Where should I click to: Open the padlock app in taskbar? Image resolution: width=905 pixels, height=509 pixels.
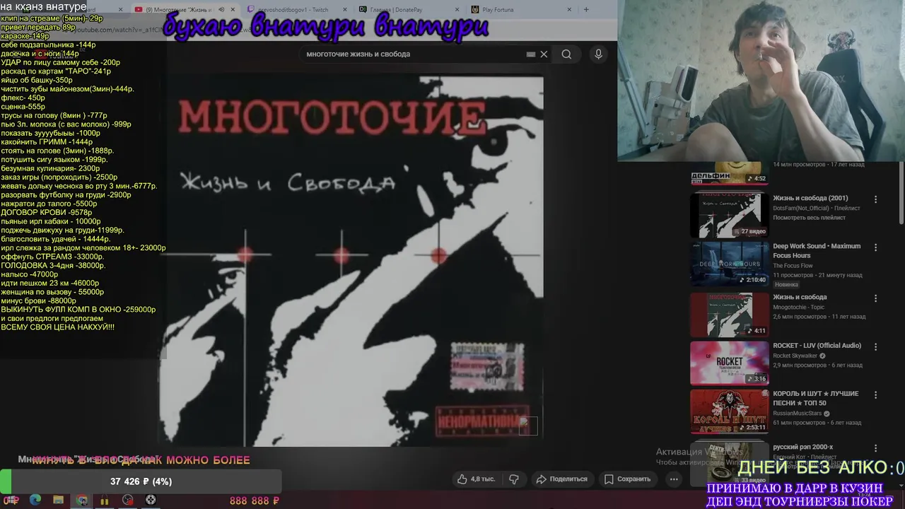point(104,500)
